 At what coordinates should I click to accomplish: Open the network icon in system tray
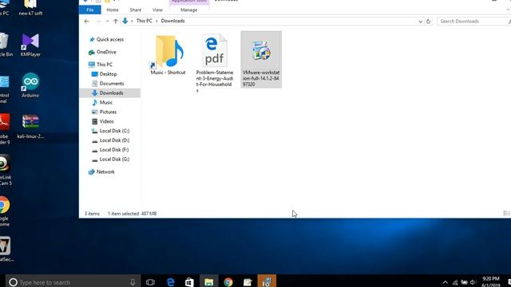click(455, 282)
